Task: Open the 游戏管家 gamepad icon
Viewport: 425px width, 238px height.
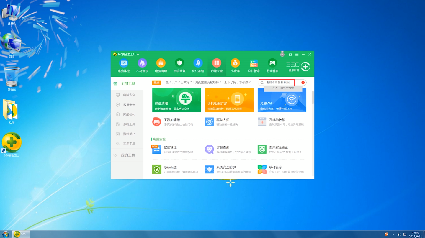Action: (x=272, y=66)
